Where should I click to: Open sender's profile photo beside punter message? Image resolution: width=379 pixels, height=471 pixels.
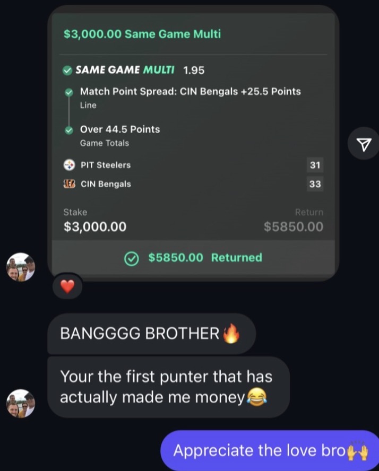(x=20, y=403)
